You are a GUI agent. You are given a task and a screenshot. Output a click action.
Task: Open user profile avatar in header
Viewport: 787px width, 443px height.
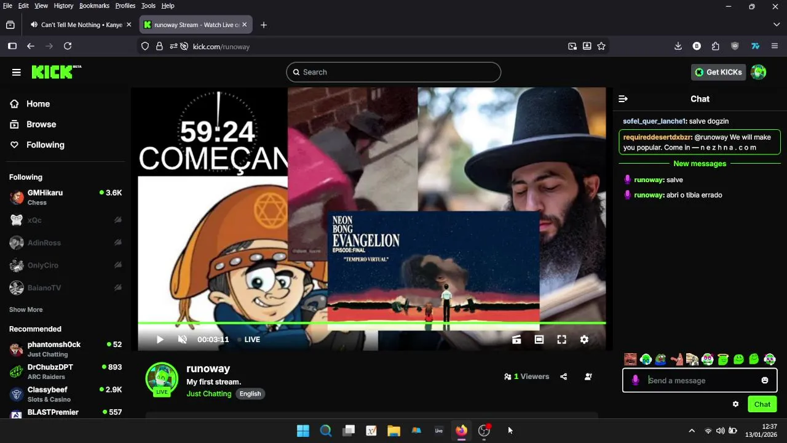click(x=759, y=72)
